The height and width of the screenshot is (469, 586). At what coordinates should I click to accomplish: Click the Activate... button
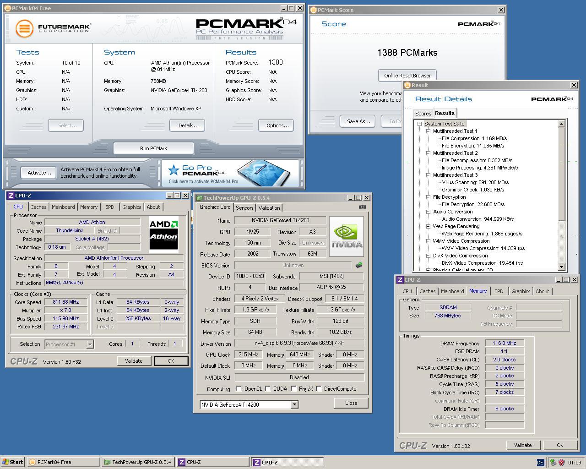click(39, 173)
